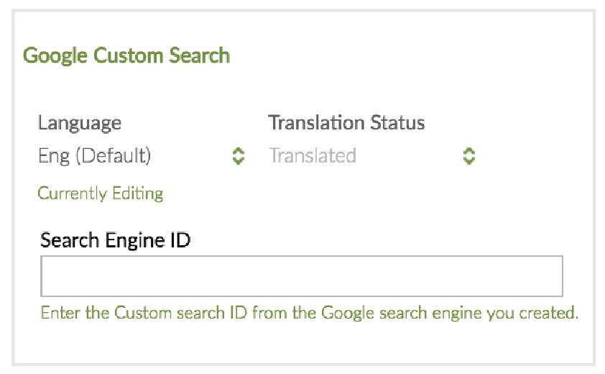This screenshot has width=605, height=374.
Task: Click the 'Currently Editing' green note under Language
Action: point(101,193)
